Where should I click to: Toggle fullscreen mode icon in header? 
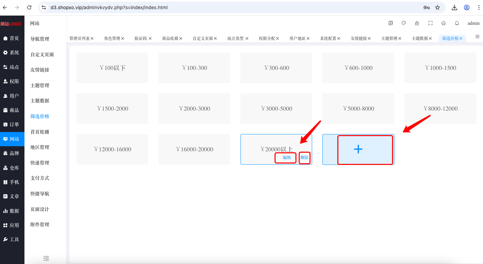(430, 23)
